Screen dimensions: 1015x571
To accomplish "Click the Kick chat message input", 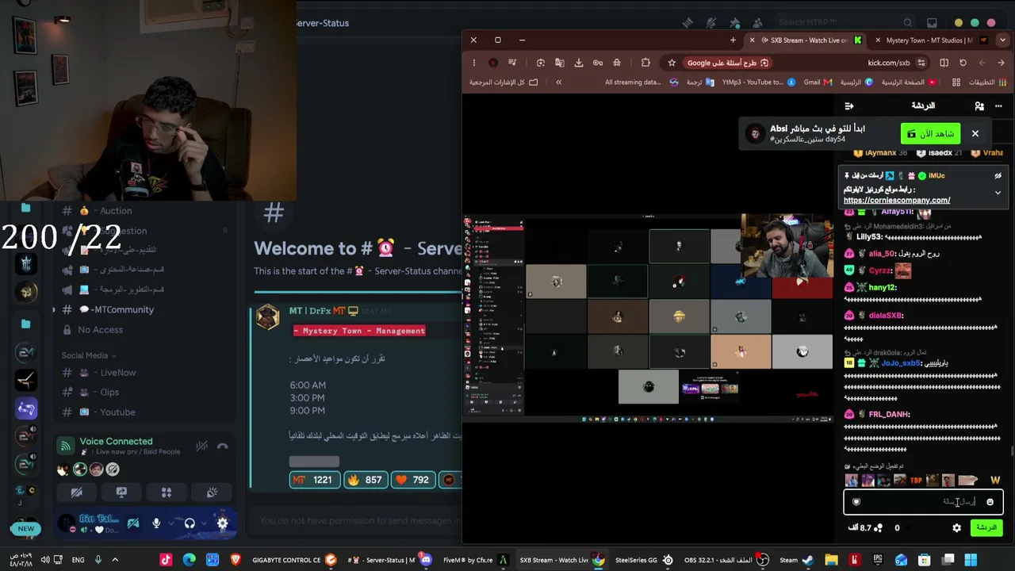I will [923, 502].
